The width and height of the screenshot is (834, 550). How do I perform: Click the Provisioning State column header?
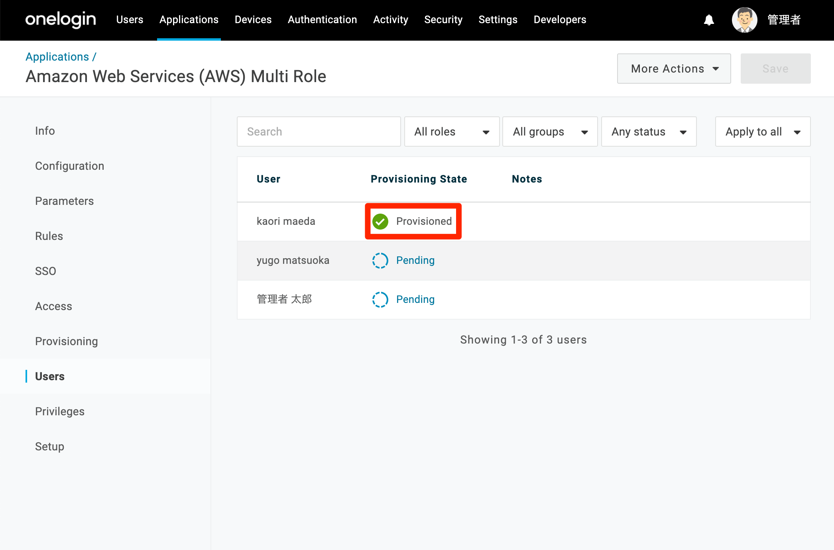[x=419, y=179]
